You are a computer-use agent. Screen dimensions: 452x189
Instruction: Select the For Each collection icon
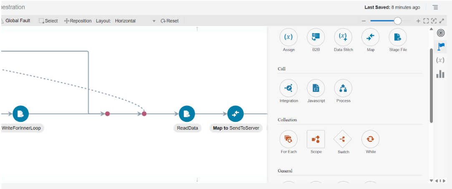point(288,139)
